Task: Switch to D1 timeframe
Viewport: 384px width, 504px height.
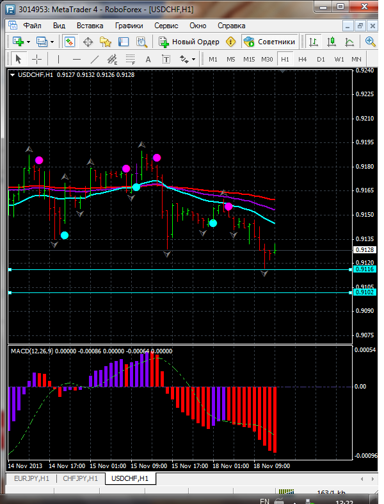Action: coord(321,59)
